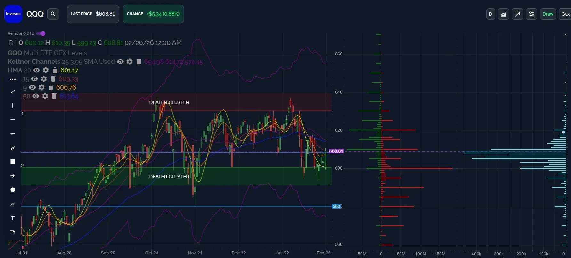Select the horizontal ray drawing tool

(x=13, y=134)
